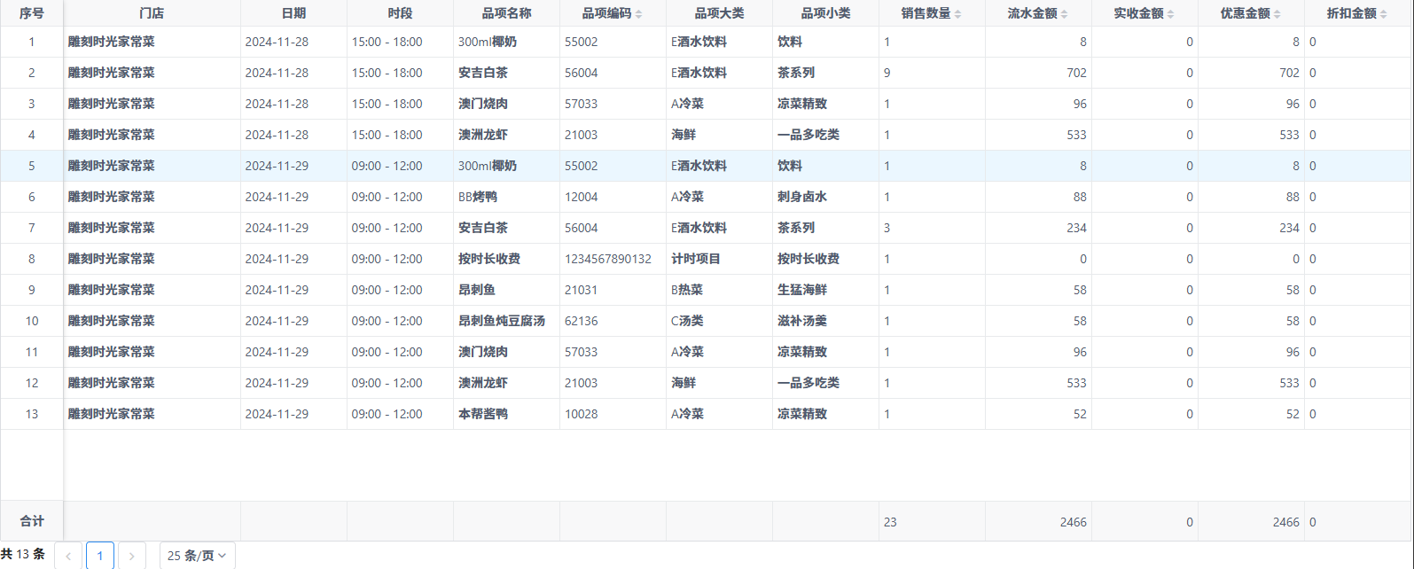
Task: Click 澳洲龙虾 in row 4
Action: (x=482, y=135)
